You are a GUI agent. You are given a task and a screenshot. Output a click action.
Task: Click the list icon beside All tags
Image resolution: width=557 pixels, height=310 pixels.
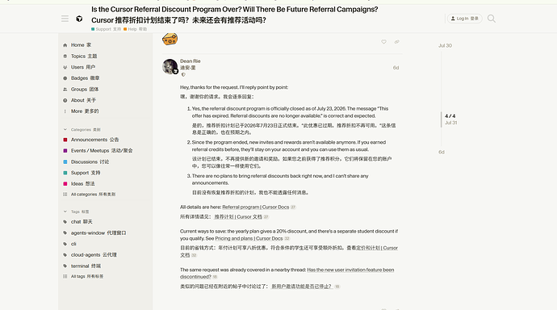point(65,276)
